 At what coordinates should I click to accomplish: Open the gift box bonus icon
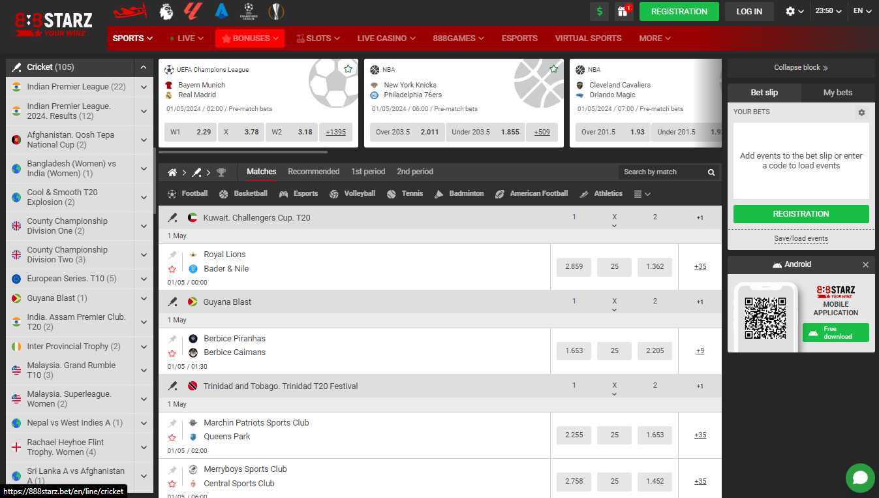[x=624, y=11]
